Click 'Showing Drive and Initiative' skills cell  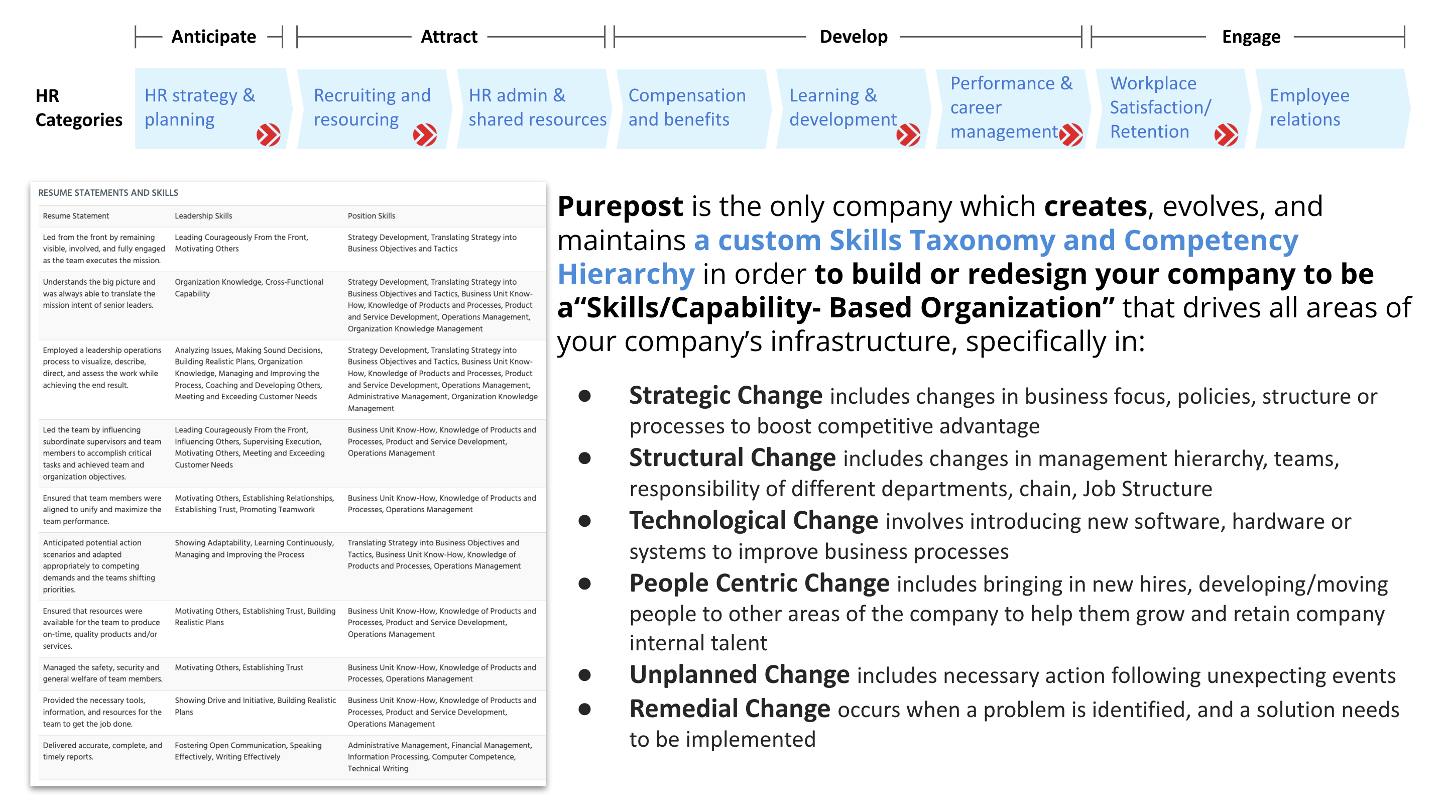pos(255,706)
